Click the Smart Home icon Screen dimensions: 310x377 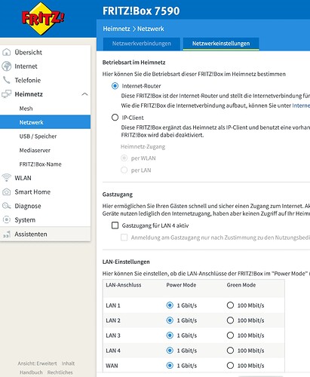click(7, 192)
